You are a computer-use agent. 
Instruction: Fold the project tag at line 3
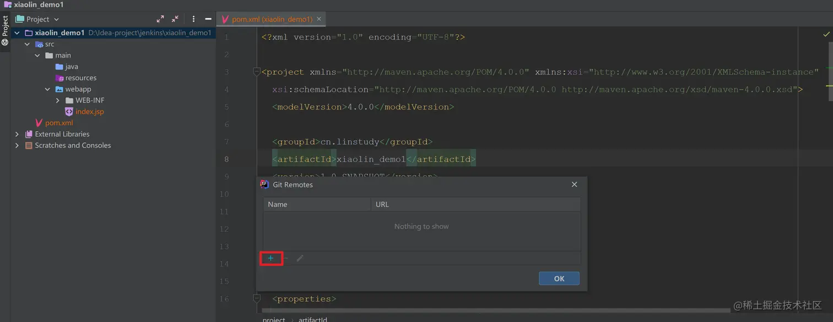coord(256,71)
